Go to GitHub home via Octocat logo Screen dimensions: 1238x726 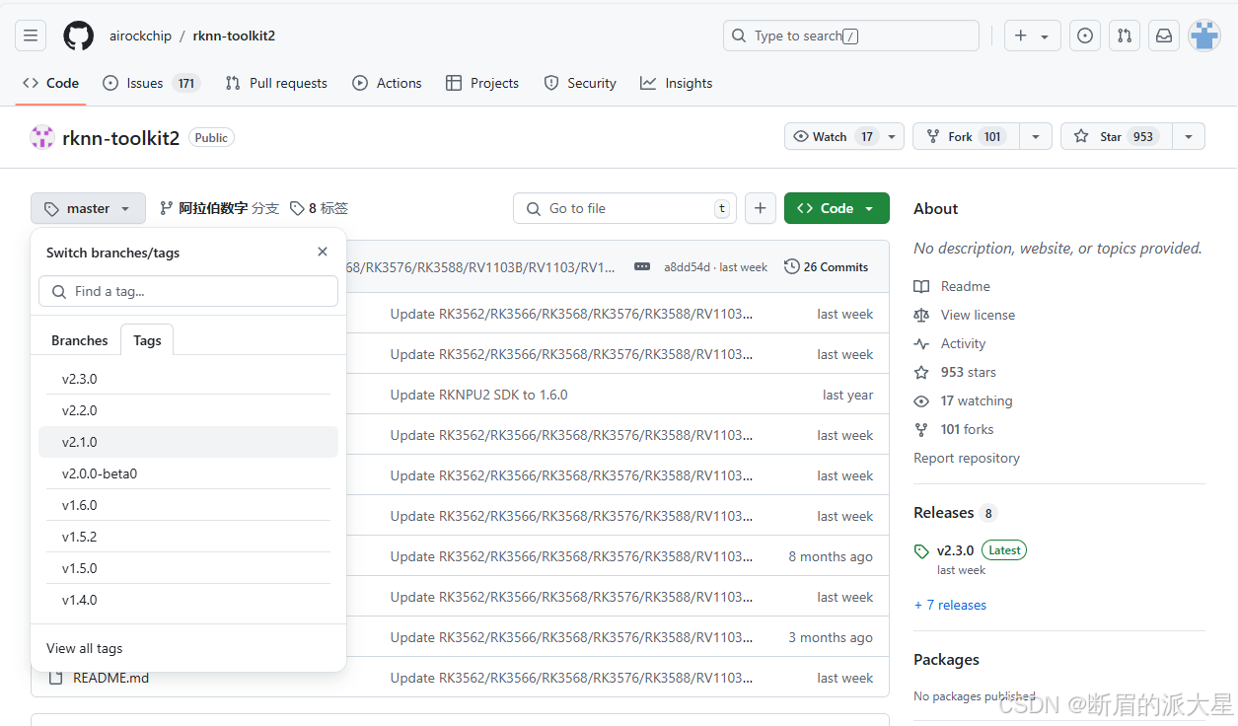coord(79,36)
